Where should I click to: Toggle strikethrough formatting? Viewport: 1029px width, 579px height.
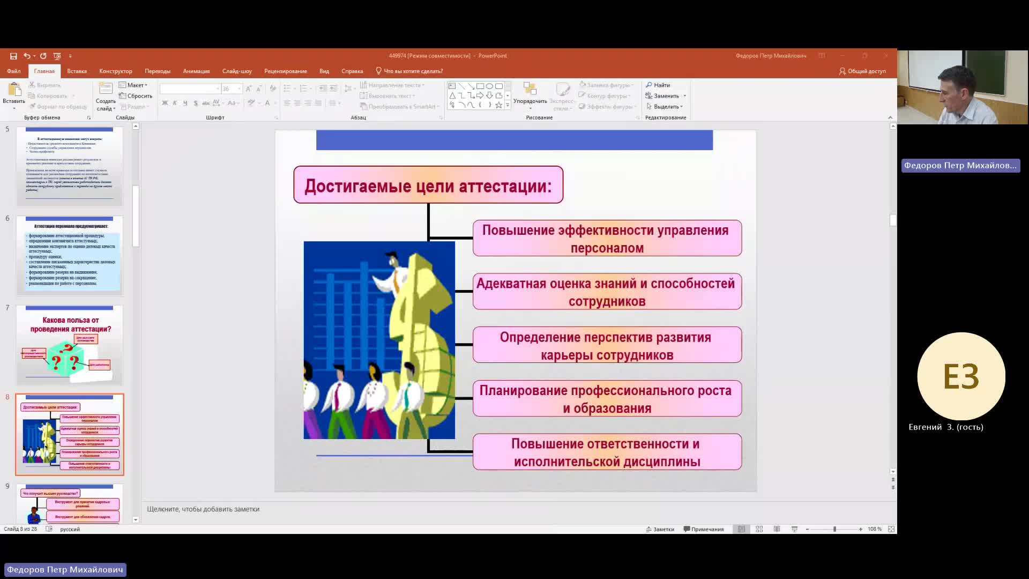pyautogui.click(x=206, y=103)
